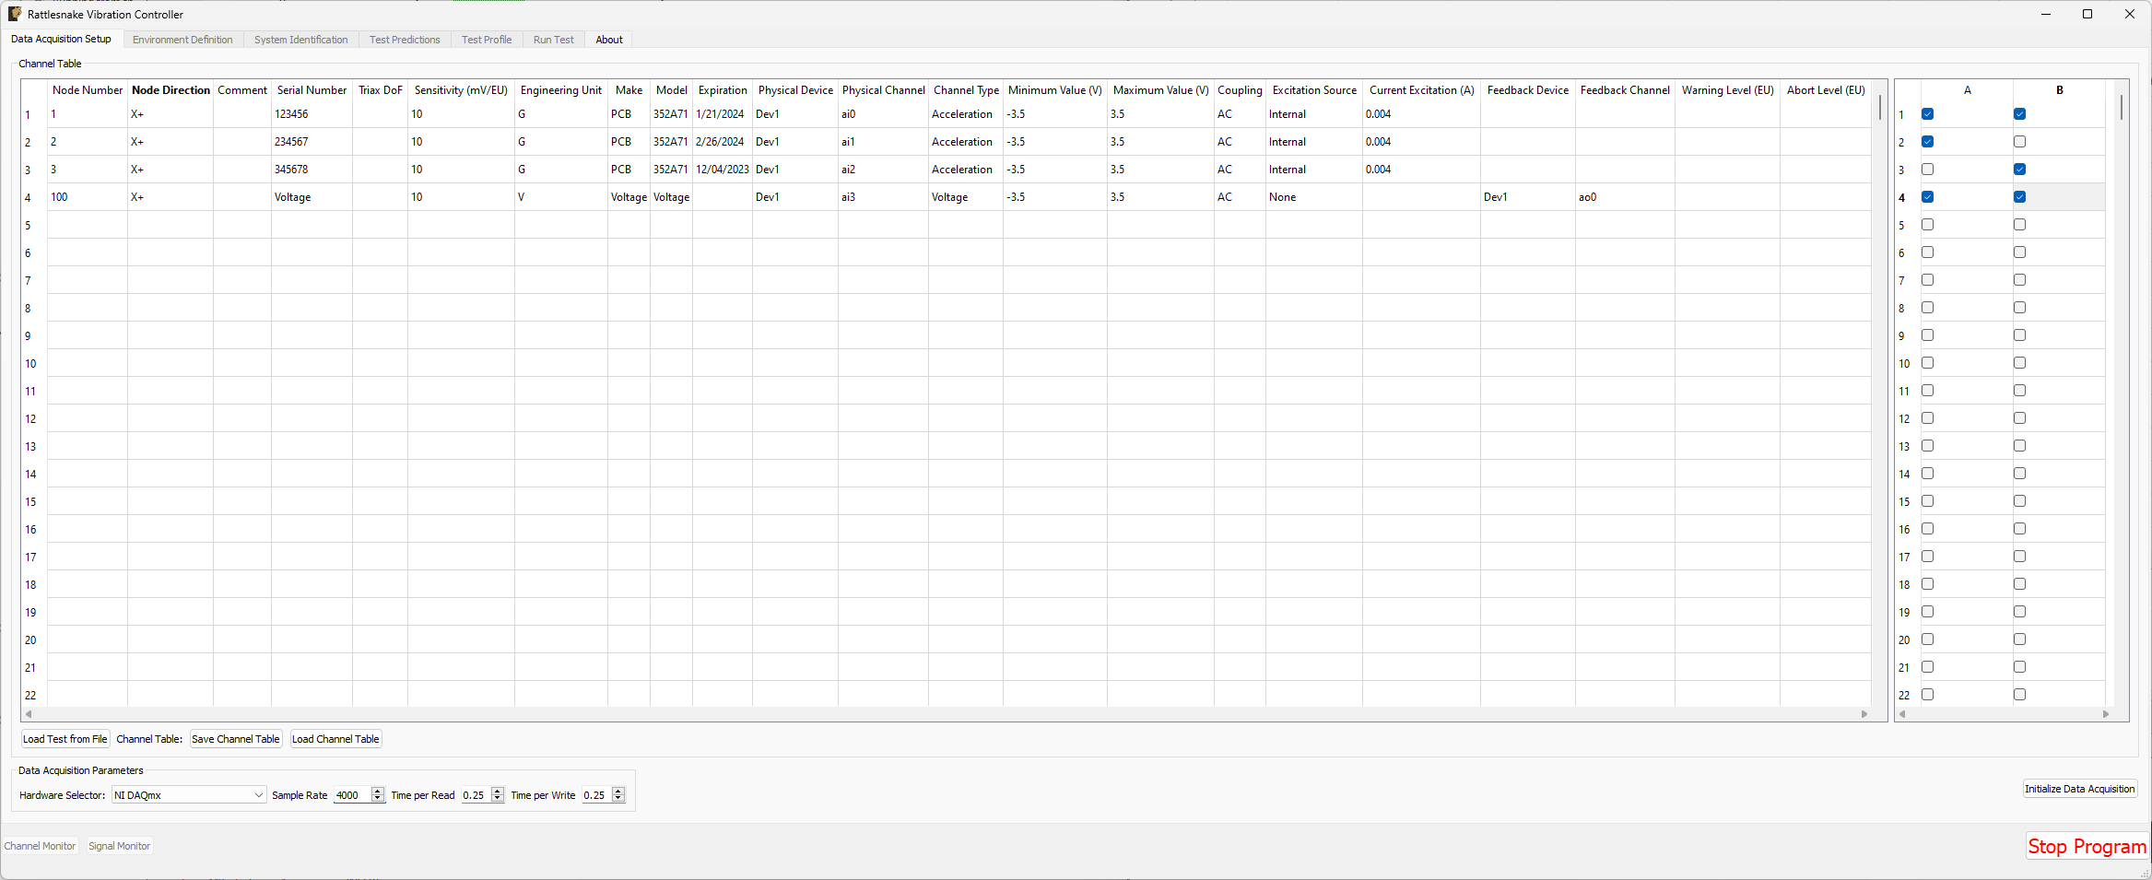2152x880 pixels.
Task: Click Load Test from File
Action: point(65,738)
